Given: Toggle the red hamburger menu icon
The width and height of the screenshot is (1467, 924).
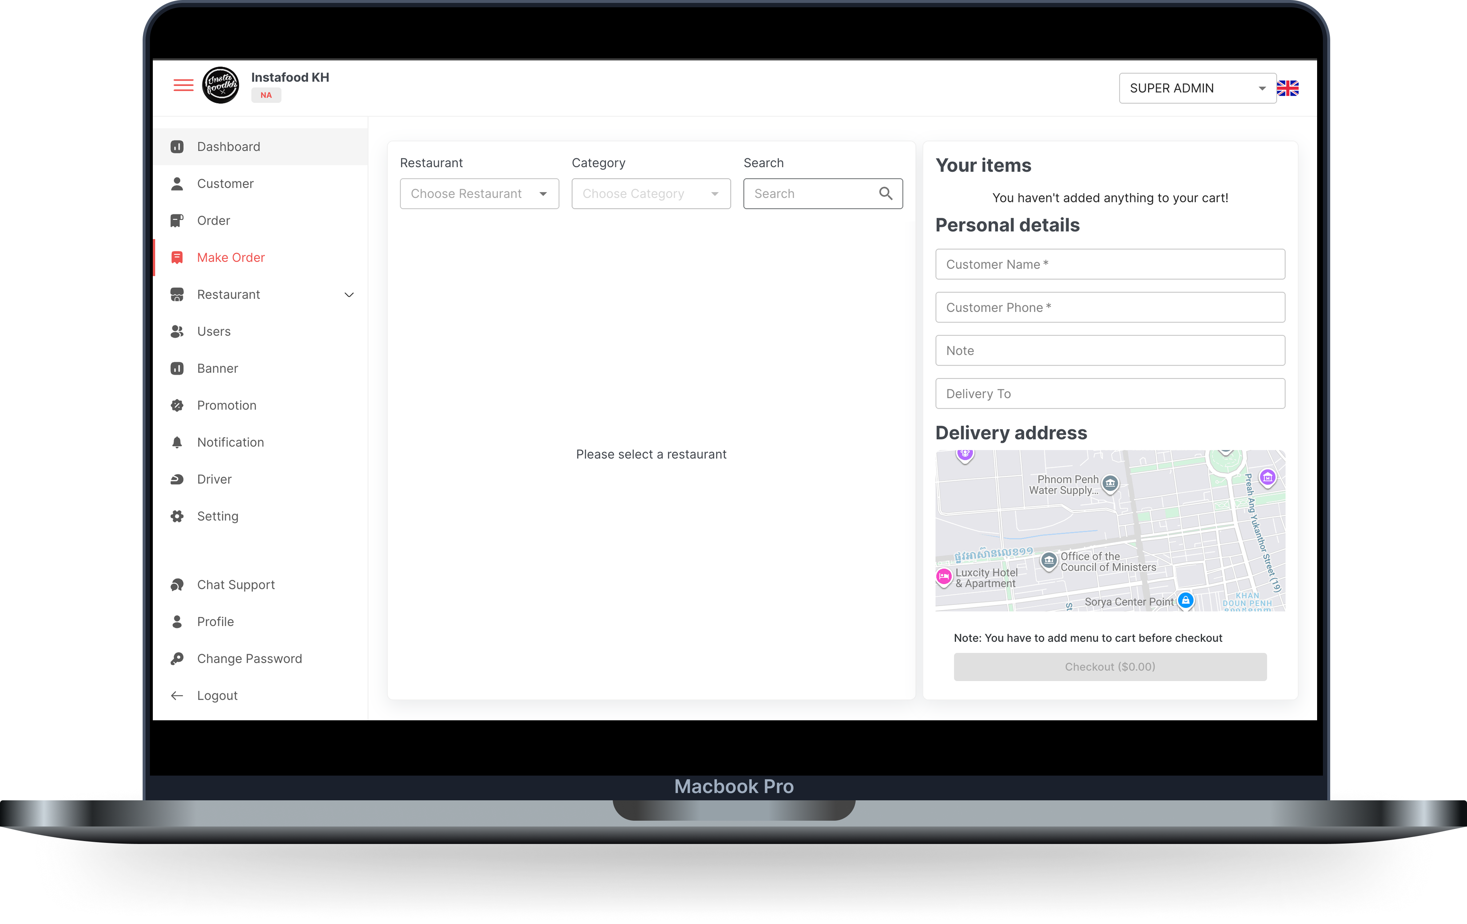Looking at the screenshot, I should click(183, 85).
